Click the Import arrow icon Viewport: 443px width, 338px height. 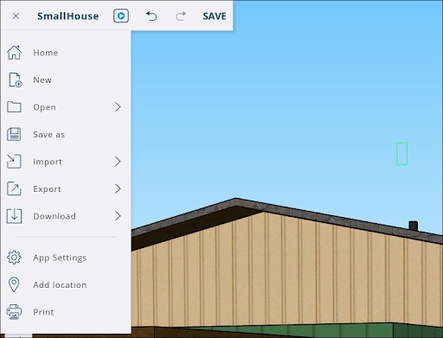[14, 162]
